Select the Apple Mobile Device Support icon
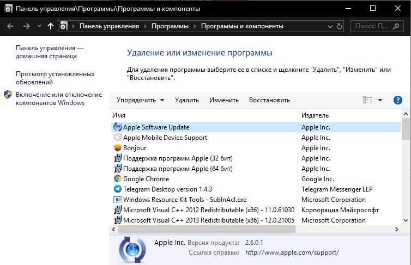The height and width of the screenshot is (265, 411). (x=118, y=137)
